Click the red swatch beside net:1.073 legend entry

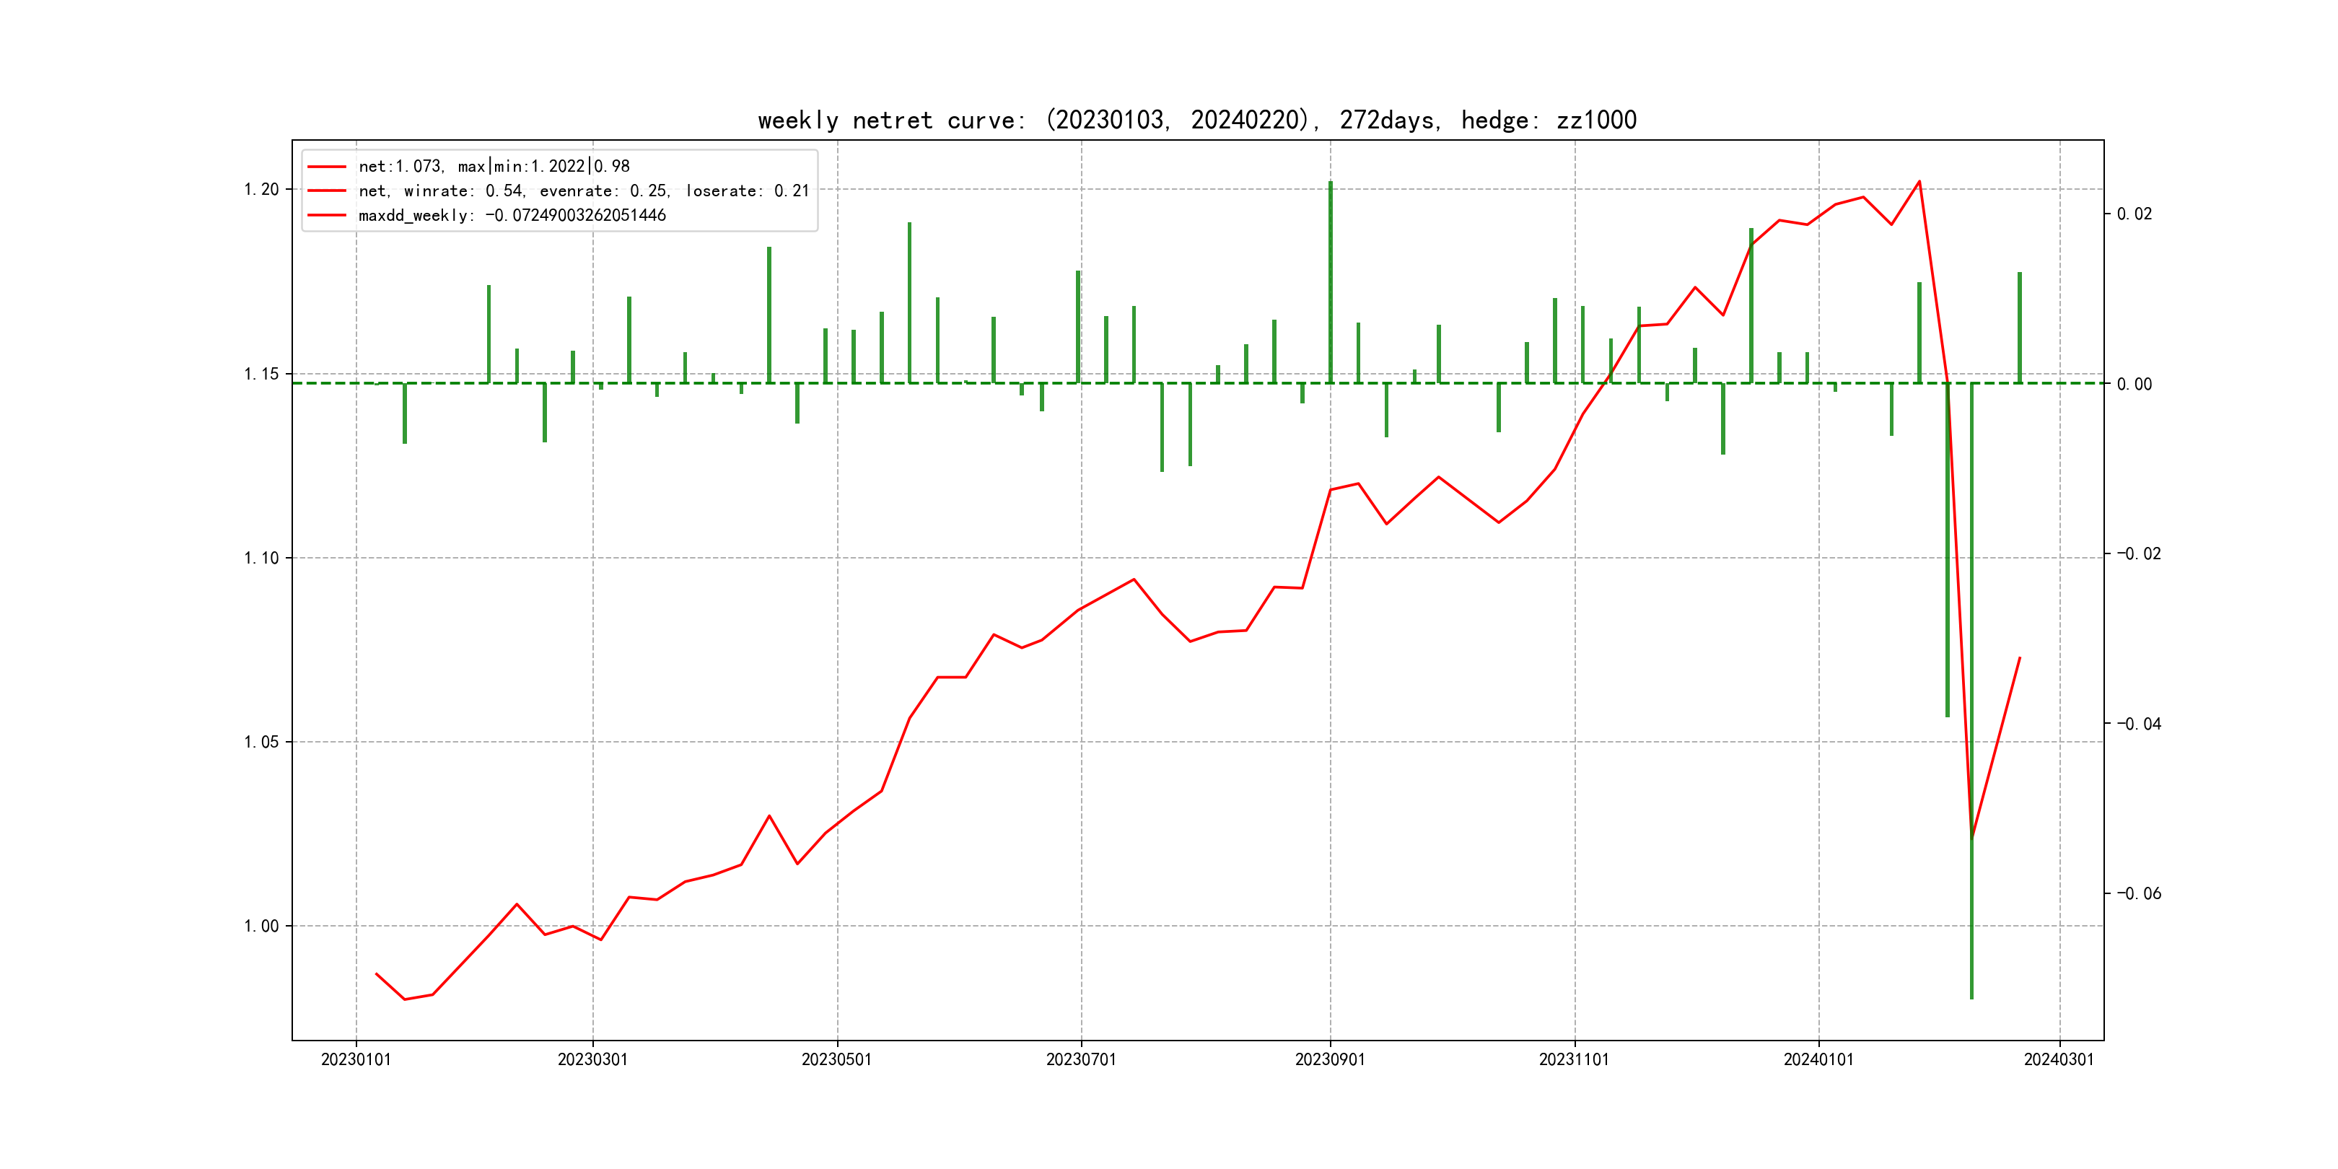click(x=327, y=167)
